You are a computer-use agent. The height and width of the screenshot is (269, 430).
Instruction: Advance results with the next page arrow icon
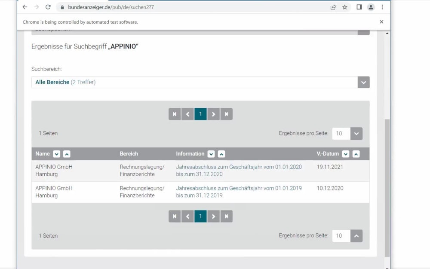[x=213, y=114]
